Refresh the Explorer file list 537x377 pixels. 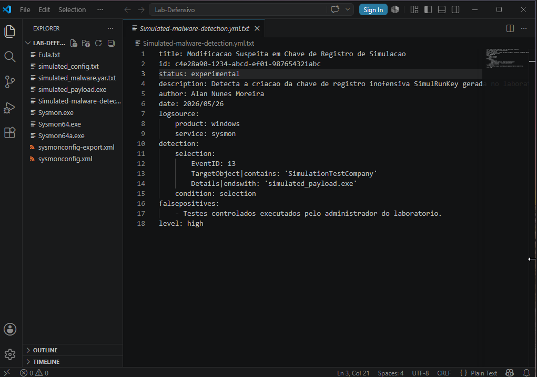click(x=98, y=44)
